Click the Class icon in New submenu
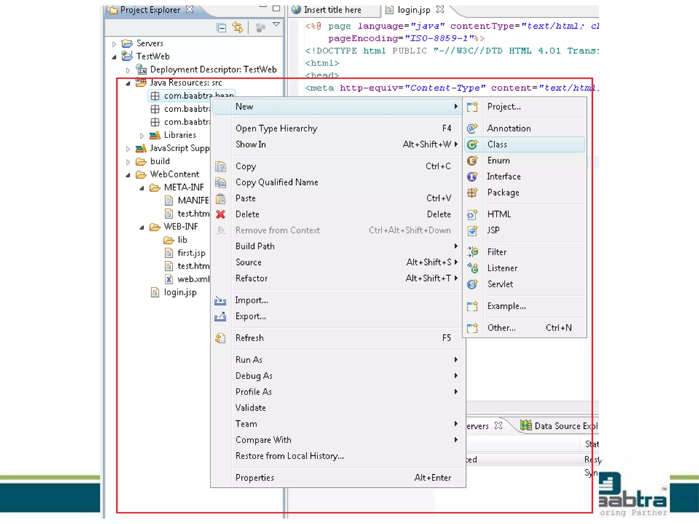 pyautogui.click(x=472, y=145)
